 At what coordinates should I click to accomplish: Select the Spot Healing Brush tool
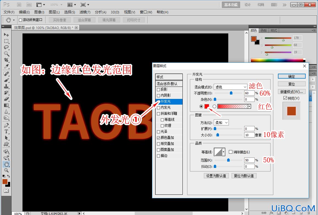6,74
